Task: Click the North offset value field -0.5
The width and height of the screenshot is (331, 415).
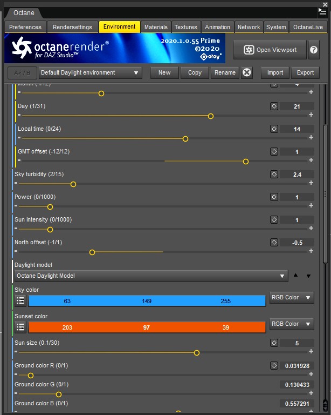Action: click(x=297, y=243)
